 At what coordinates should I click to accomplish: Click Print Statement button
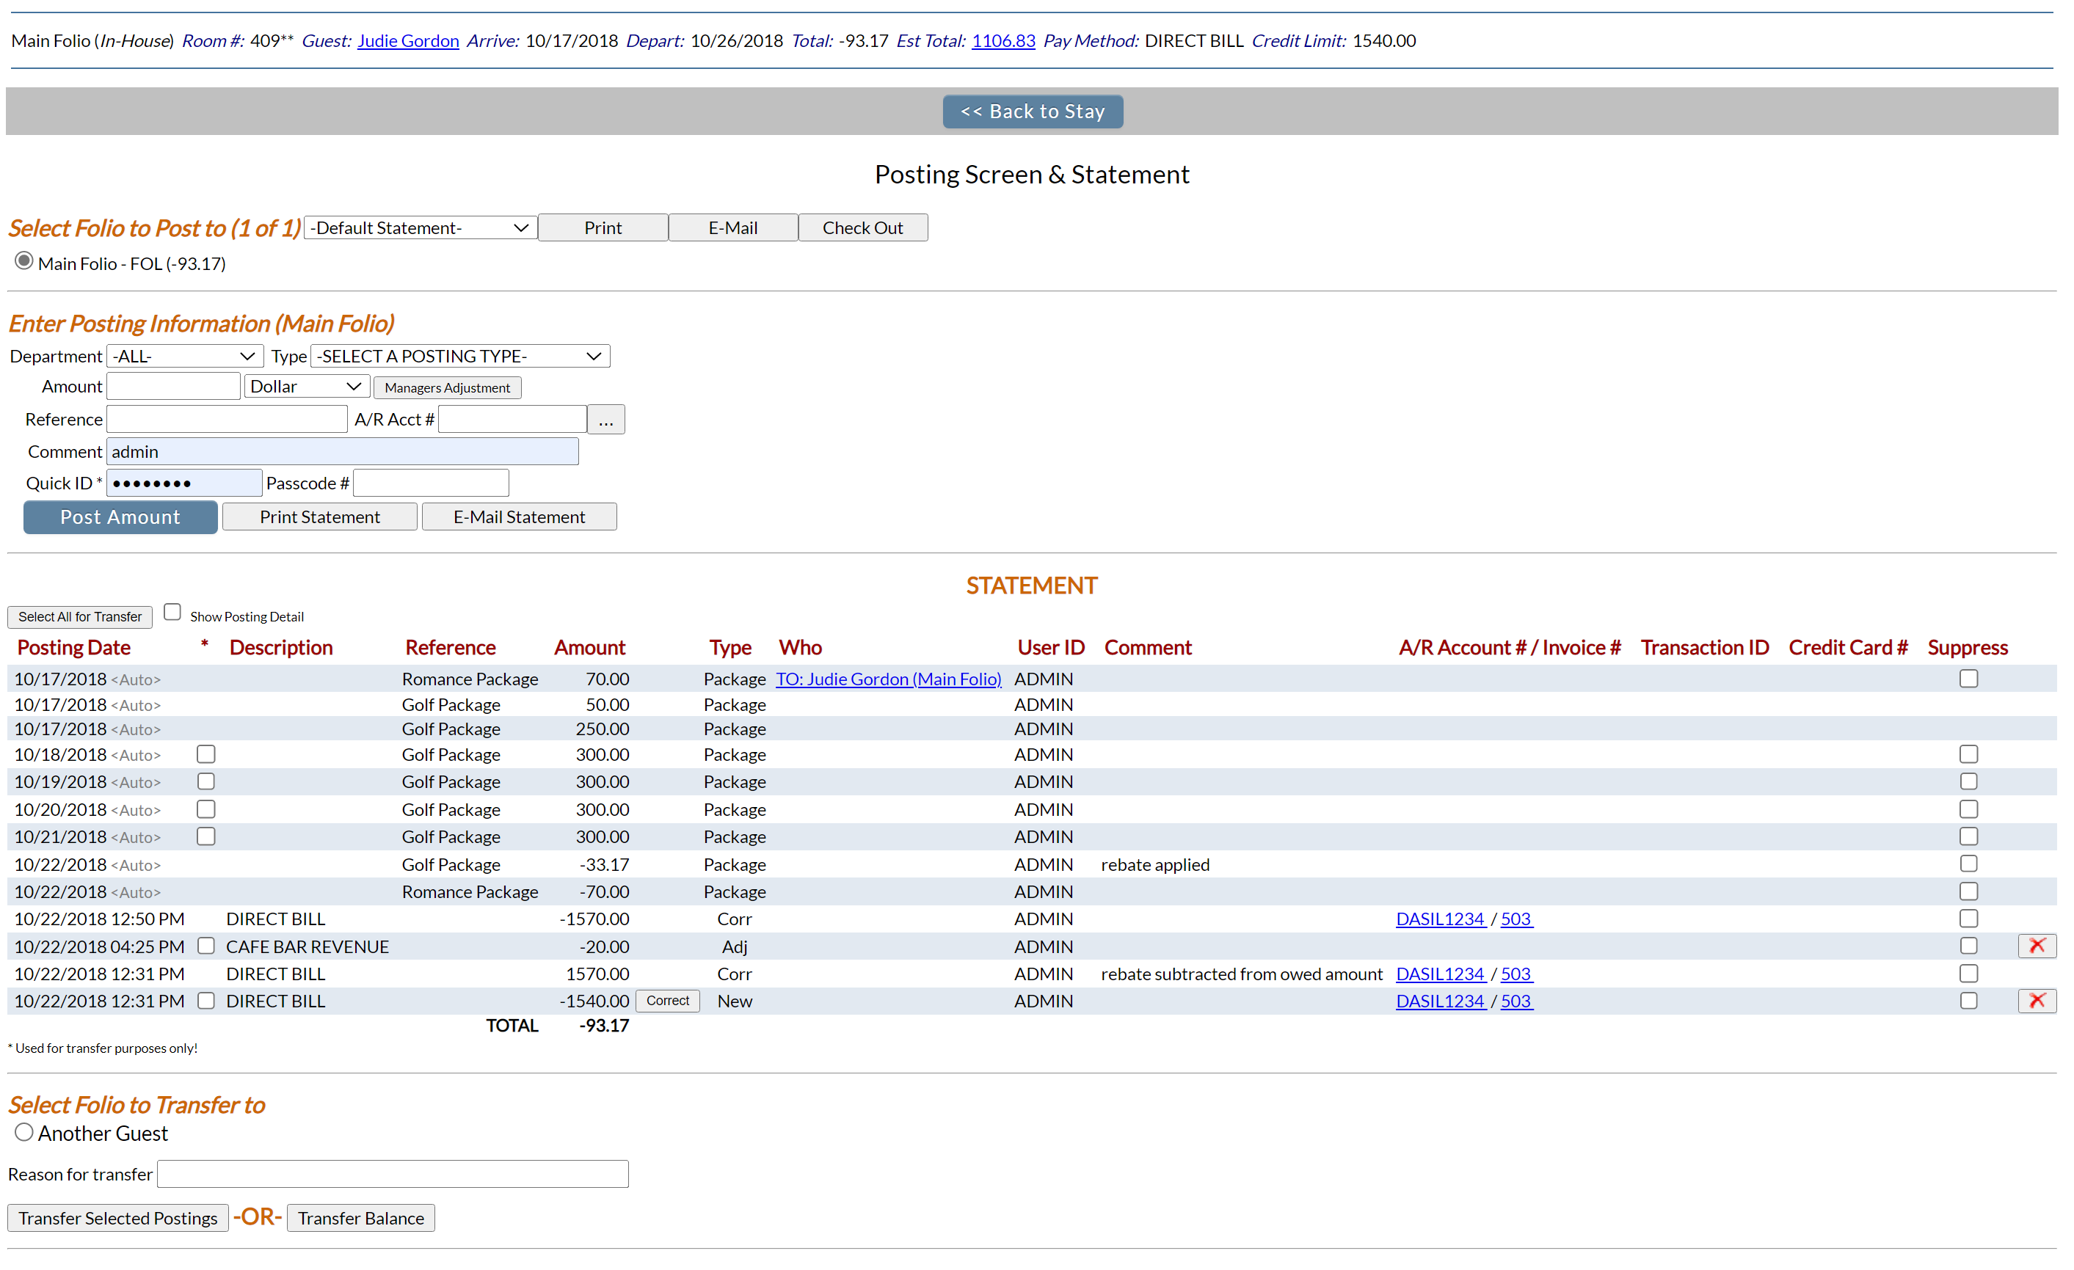(x=320, y=517)
